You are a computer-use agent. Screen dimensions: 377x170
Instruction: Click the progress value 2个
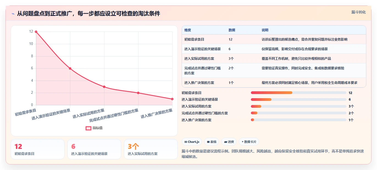point(351,113)
